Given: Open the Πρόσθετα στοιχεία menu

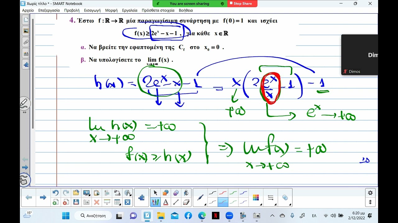Looking at the screenshot, I should pyautogui.click(x=158, y=10).
